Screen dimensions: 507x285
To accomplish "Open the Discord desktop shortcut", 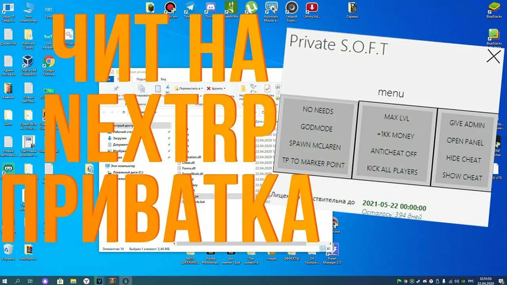I will point(210,11).
